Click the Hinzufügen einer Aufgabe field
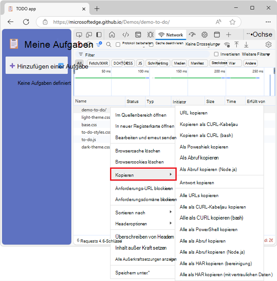Screen dimensions: 277x281 37,65
